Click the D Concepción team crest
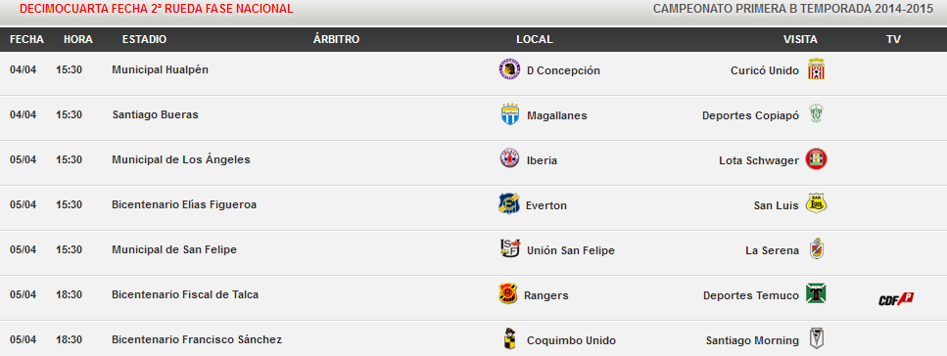This screenshot has width=947, height=356. (x=509, y=69)
